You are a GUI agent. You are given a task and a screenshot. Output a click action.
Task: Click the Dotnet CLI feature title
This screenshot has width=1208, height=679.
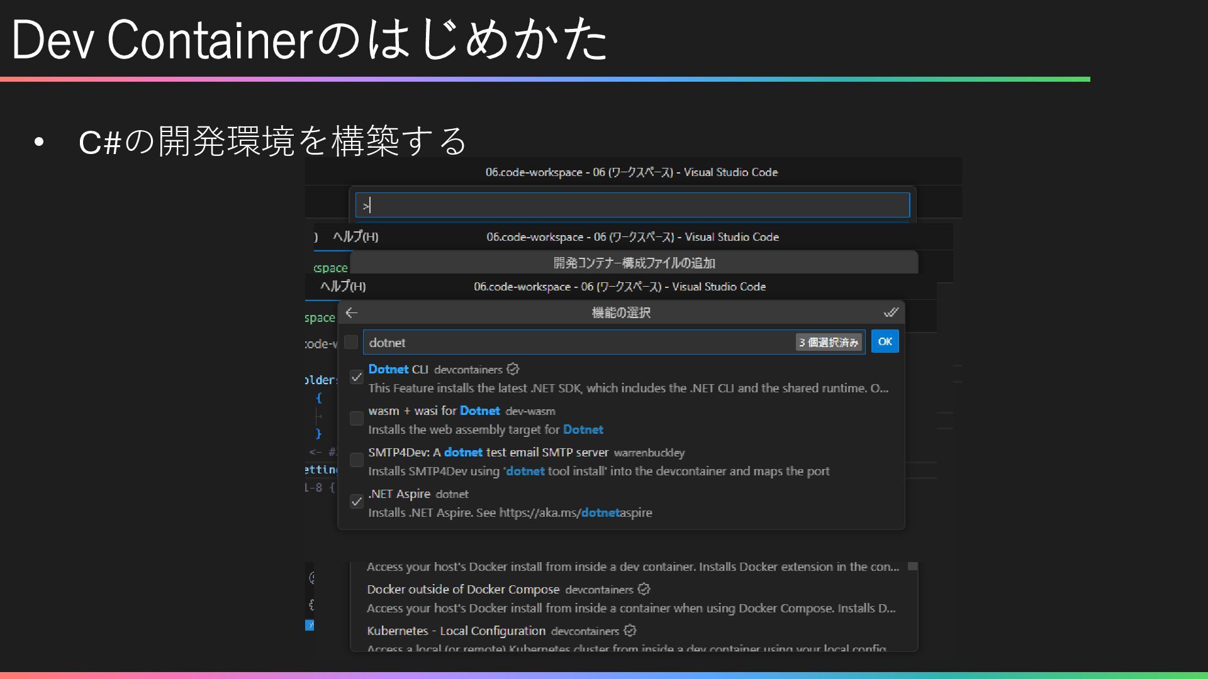pos(398,369)
